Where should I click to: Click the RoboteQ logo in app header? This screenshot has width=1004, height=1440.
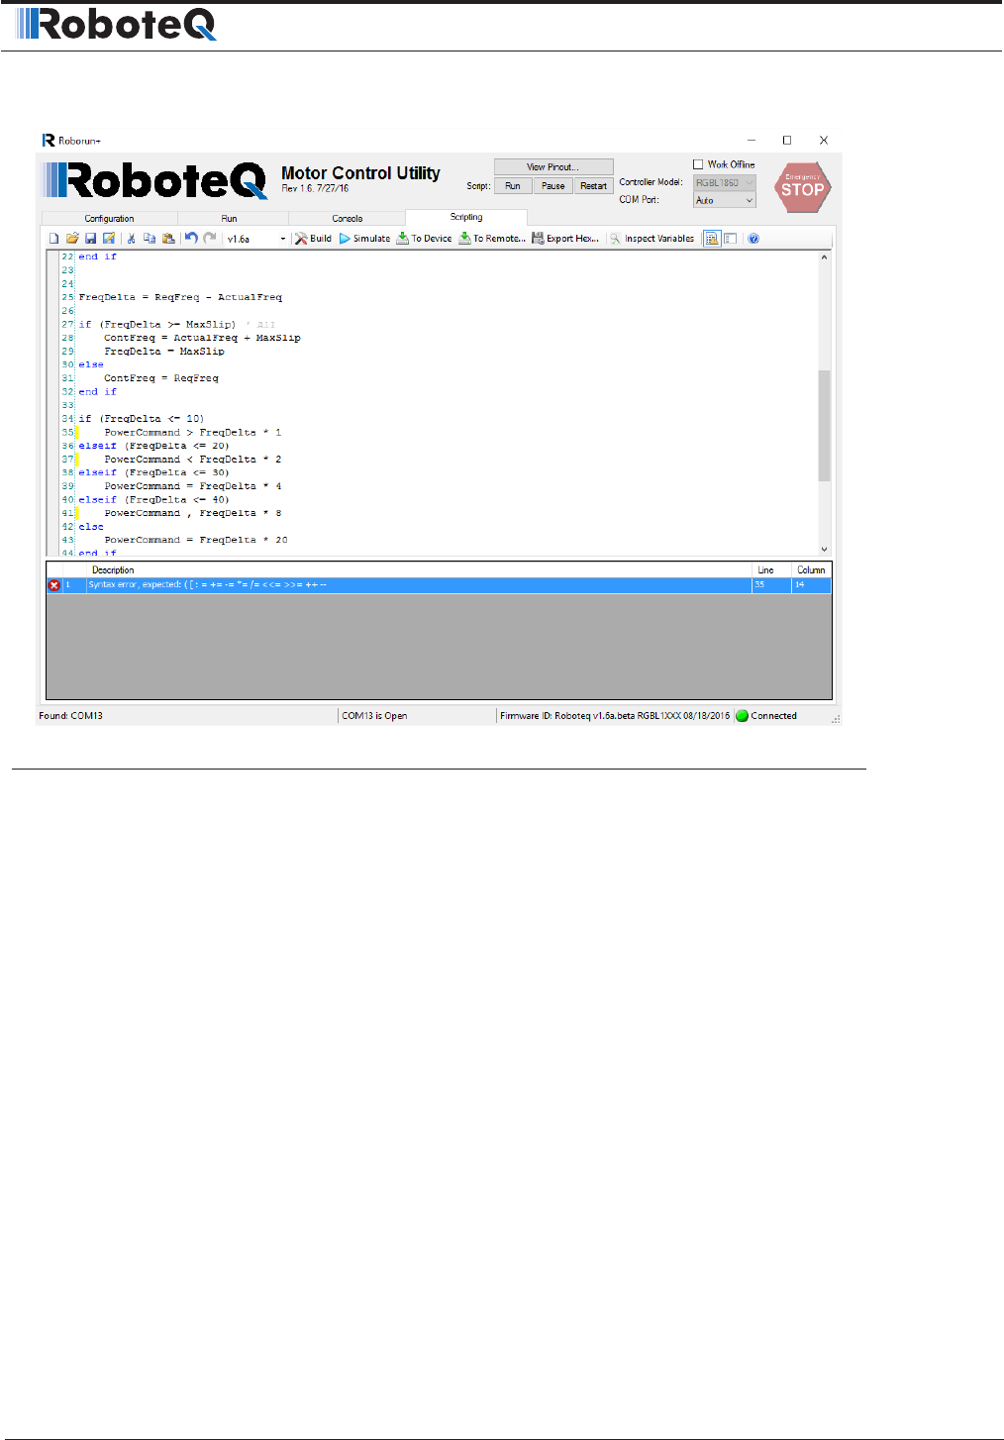point(155,181)
